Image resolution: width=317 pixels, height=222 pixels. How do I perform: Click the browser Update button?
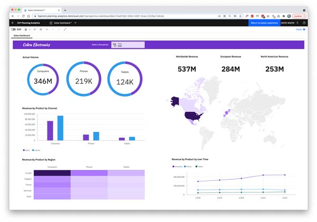point(299,16)
